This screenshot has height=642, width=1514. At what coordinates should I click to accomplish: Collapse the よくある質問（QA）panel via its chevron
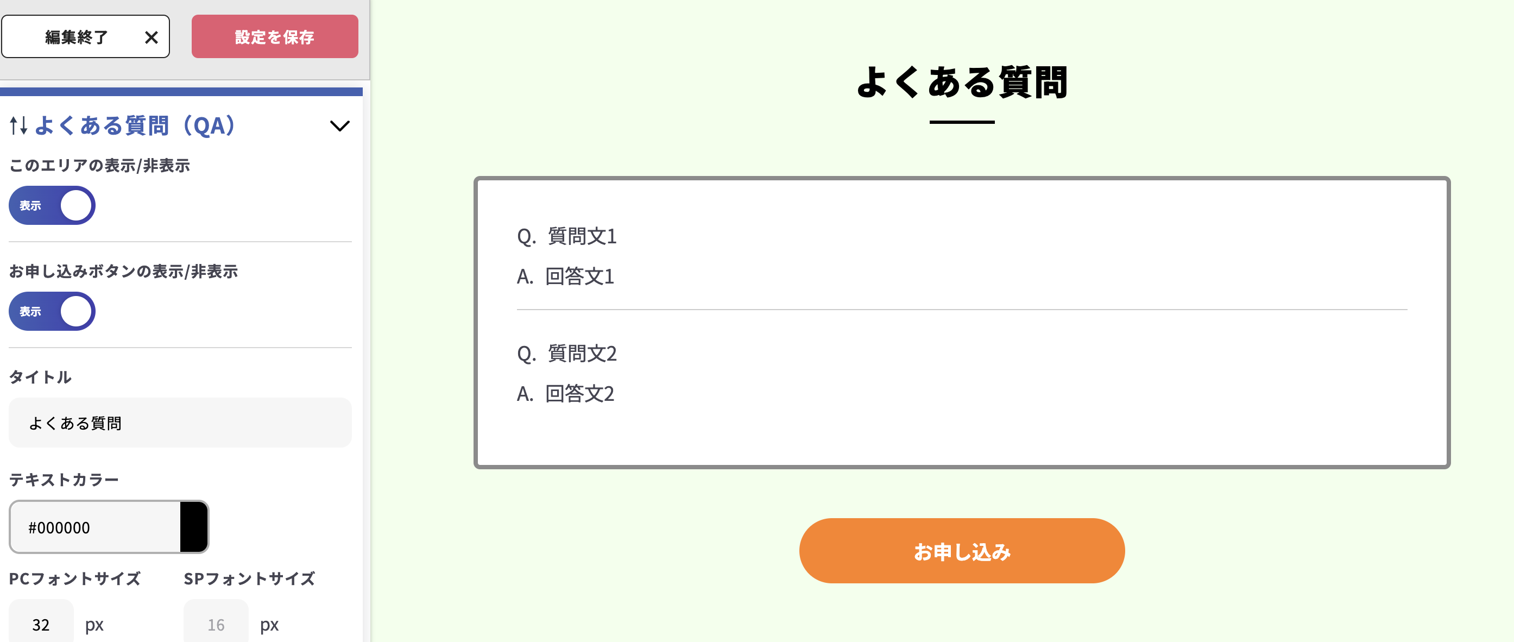pyautogui.click(x=339, y=125)
